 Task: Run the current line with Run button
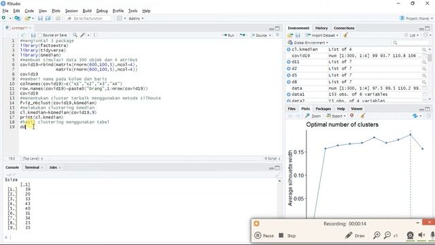pos(228,35)
